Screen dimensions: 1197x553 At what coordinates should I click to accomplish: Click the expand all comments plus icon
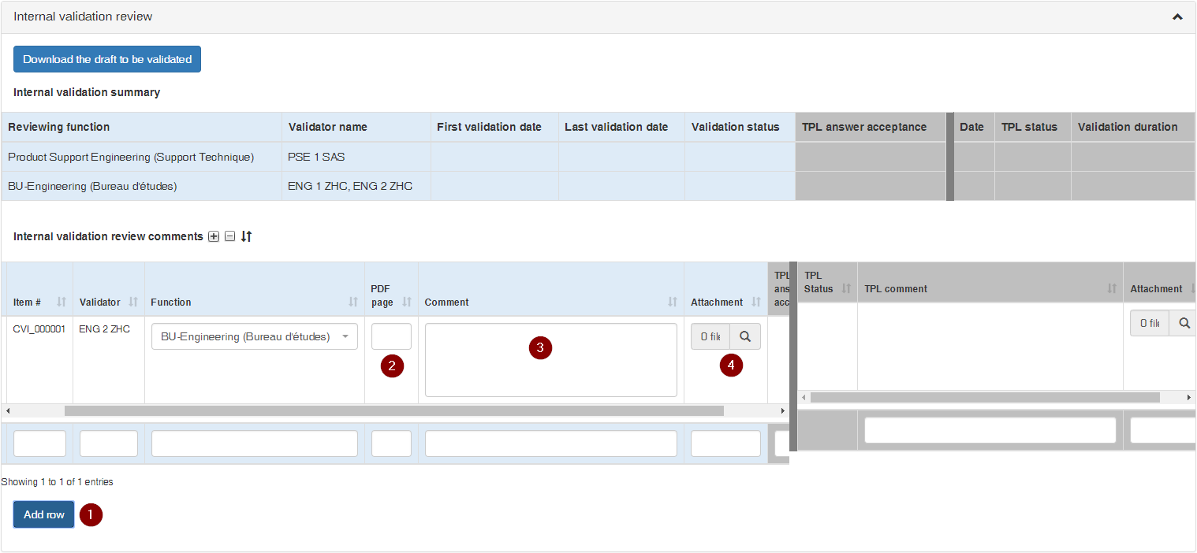point(214,236)
